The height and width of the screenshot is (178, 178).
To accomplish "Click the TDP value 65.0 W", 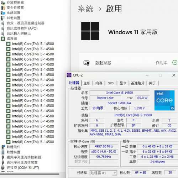I will [x=142, y=98].
